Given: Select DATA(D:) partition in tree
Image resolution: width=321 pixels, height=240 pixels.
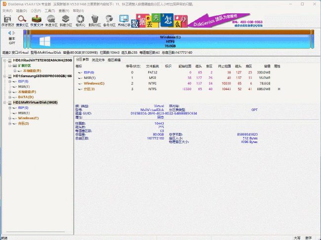Looking at the screenshot, I should click(26, 97).
